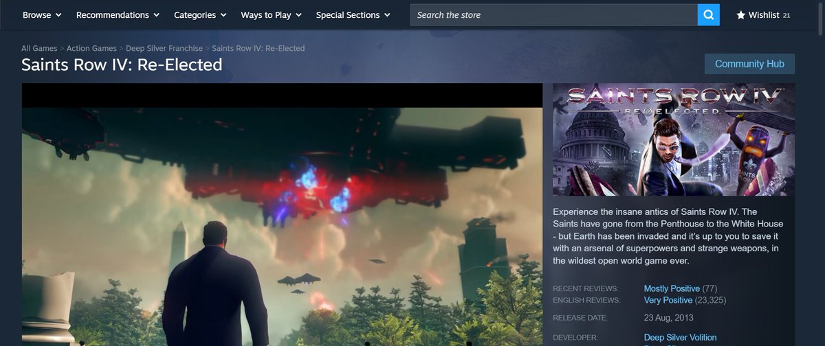The image size is (825, 346).
Task: Go to All Games breadcrumb
Action: pos(39,48)
